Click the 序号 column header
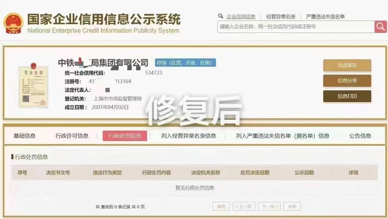 point(22,173)
